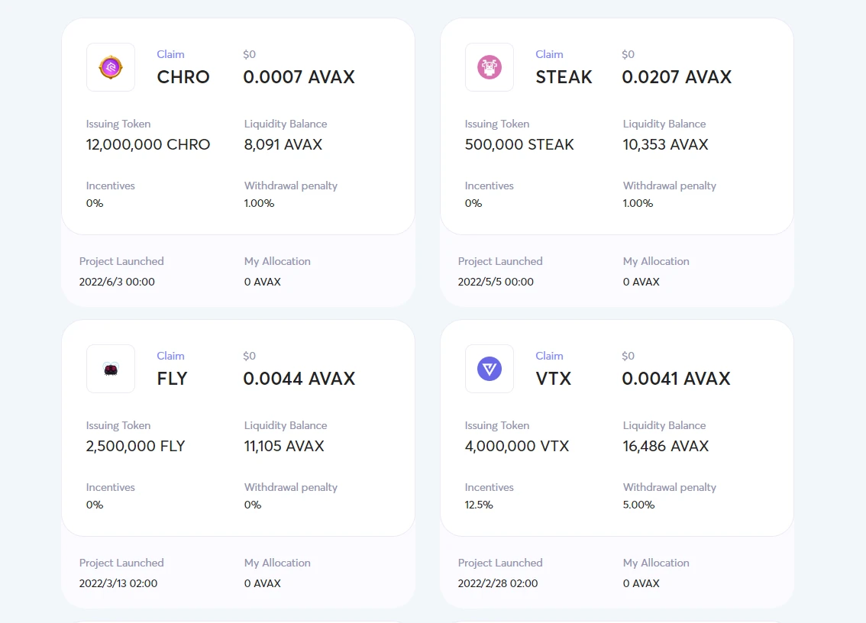The image size is (866, 623).
Task: Click the 2,500,000 FLY issuing token amount
Action: [136, 446]
